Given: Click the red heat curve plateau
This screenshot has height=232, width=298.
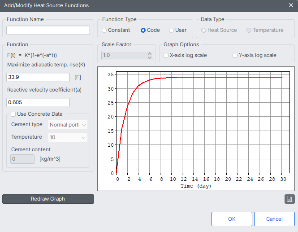Looking at the screenshot, I should [x=228, y=77].
